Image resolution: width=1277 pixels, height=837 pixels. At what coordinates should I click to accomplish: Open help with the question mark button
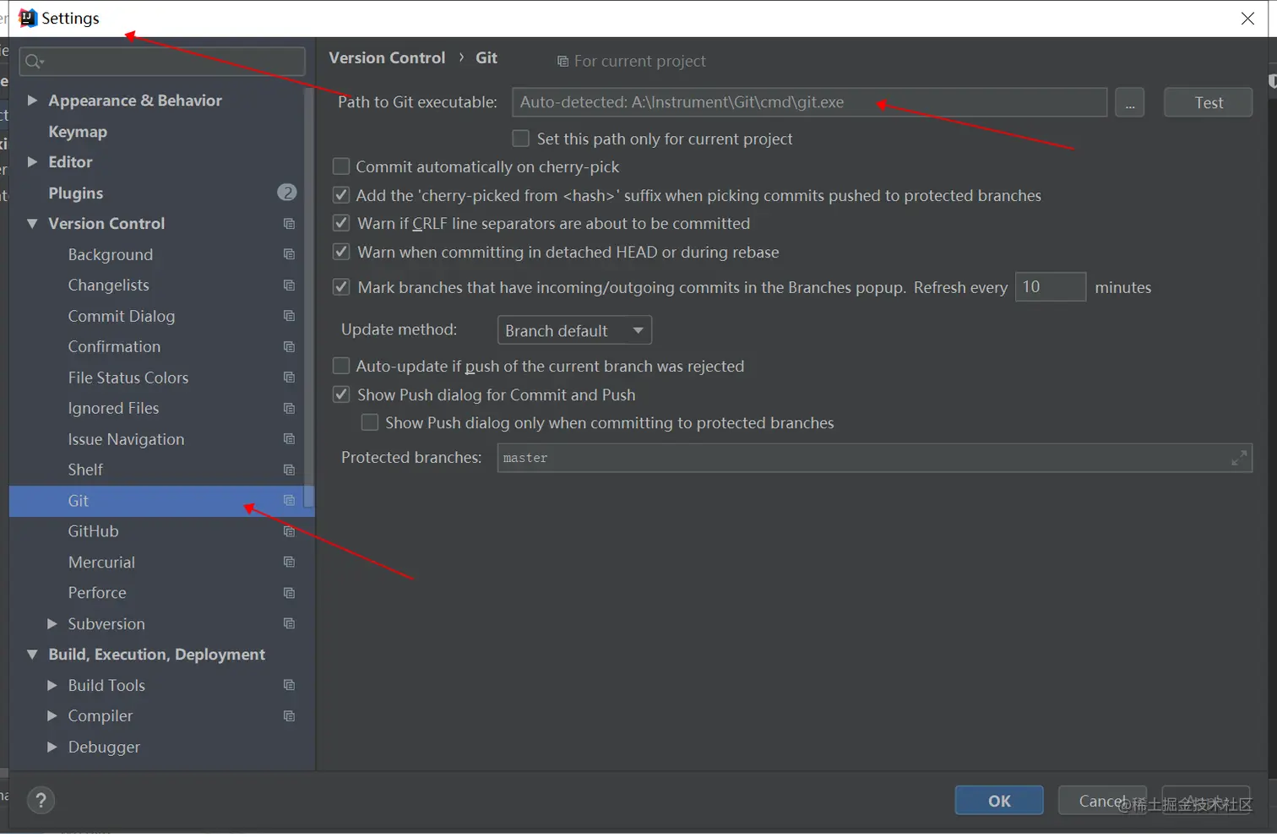point(41,801)
